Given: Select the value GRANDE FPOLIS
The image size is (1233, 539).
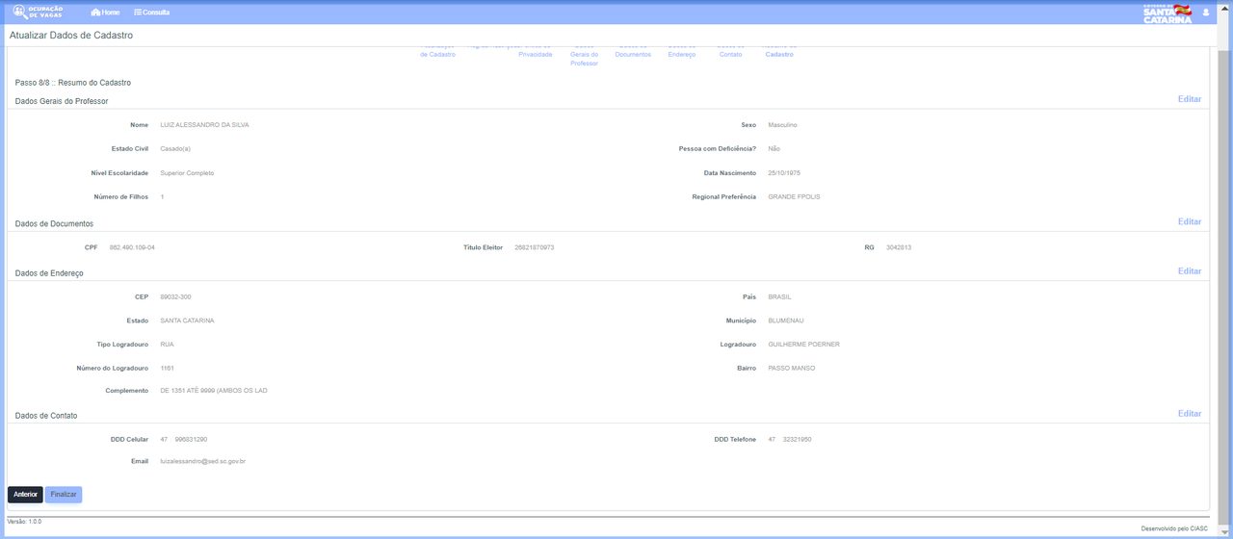Looking at the screenshot, I should 794,197.
